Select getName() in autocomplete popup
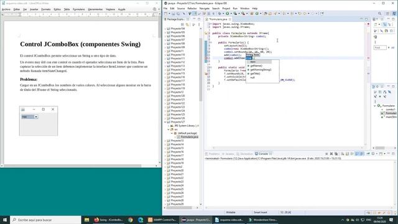Viewport: 398px width, 224px height. click(x=256, y=66)
